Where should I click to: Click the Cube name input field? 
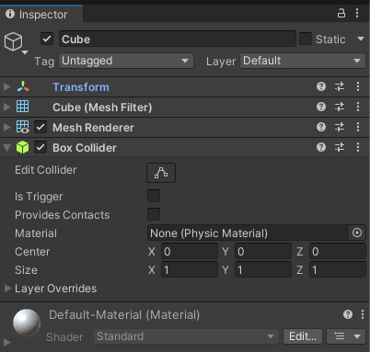pyautogui.click(x=178, y=39)
